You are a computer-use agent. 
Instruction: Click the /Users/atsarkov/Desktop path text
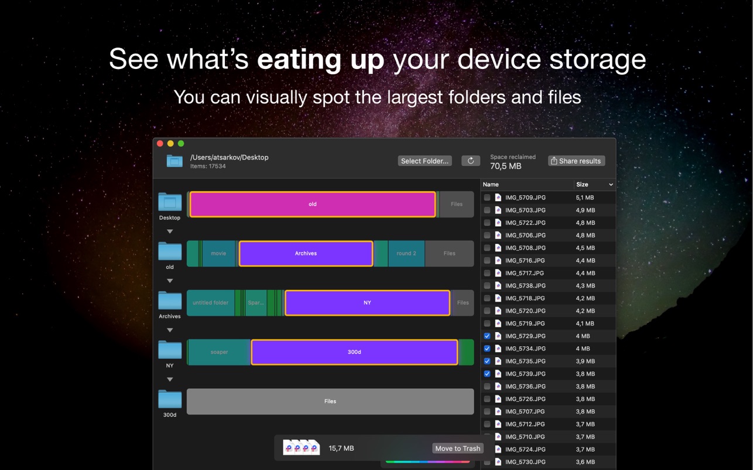[x=230, y=157]
